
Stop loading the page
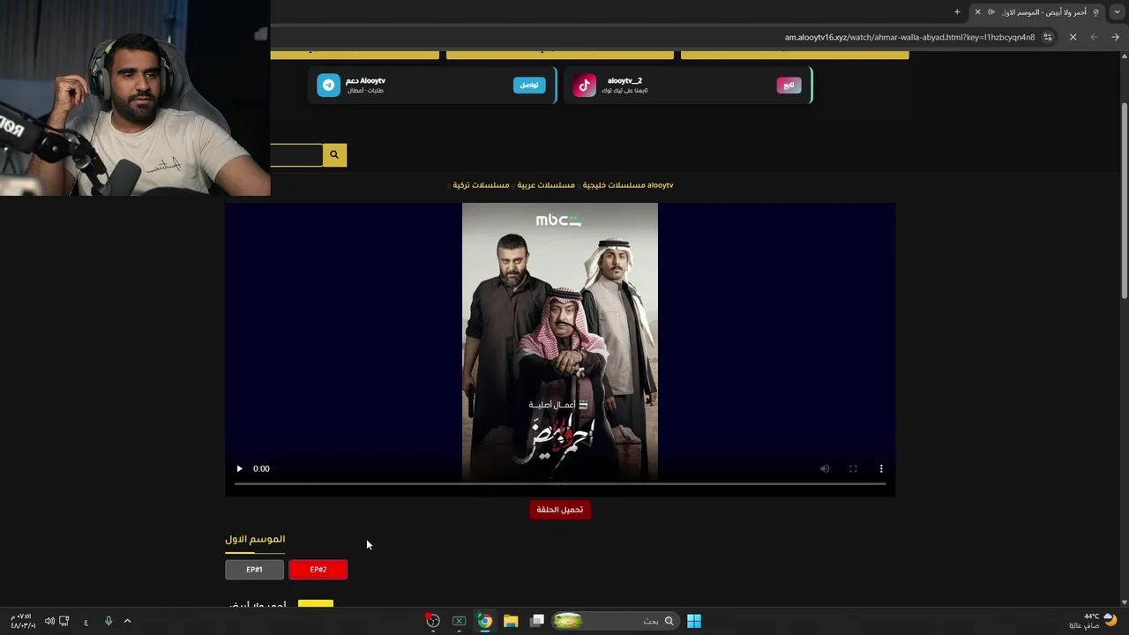click(1073, 37)
